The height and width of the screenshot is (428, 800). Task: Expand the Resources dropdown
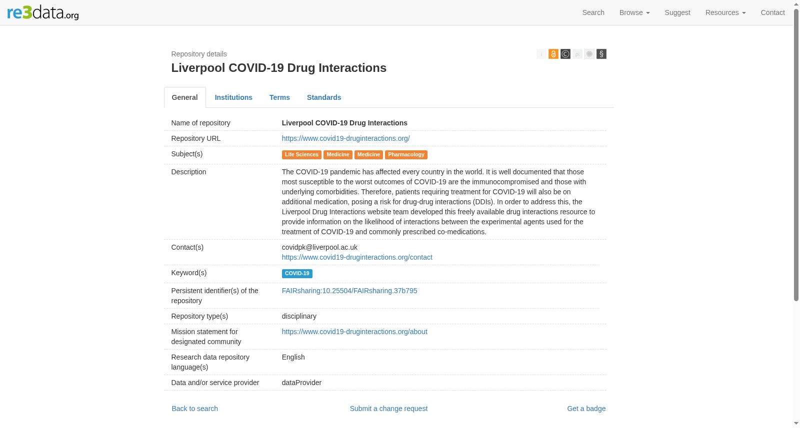coord(725,12)
